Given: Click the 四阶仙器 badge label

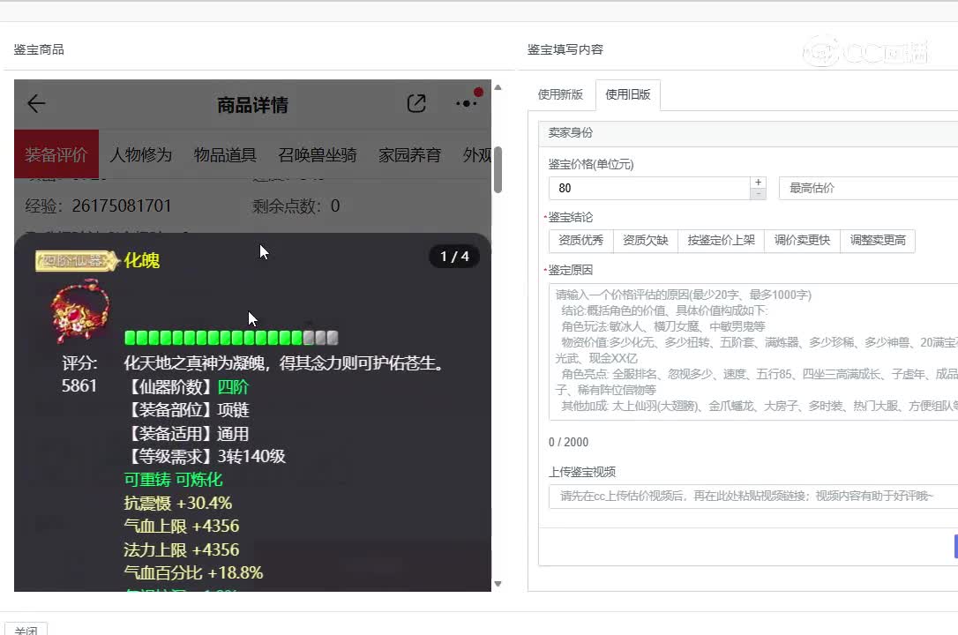Looking at the screenshot, I should [77, 261].
